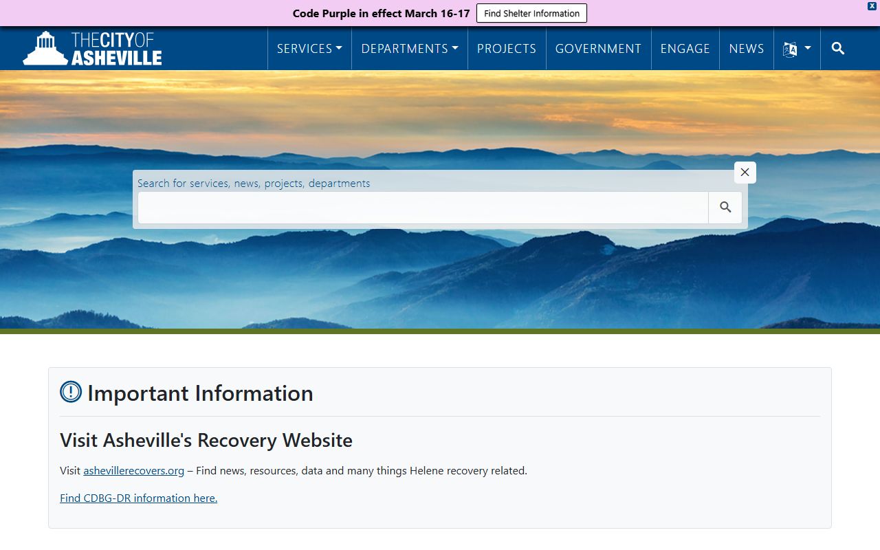The height and width of the screenshot is (550, 880).
Task: Close the search box overlay
Action: (745, 173)
